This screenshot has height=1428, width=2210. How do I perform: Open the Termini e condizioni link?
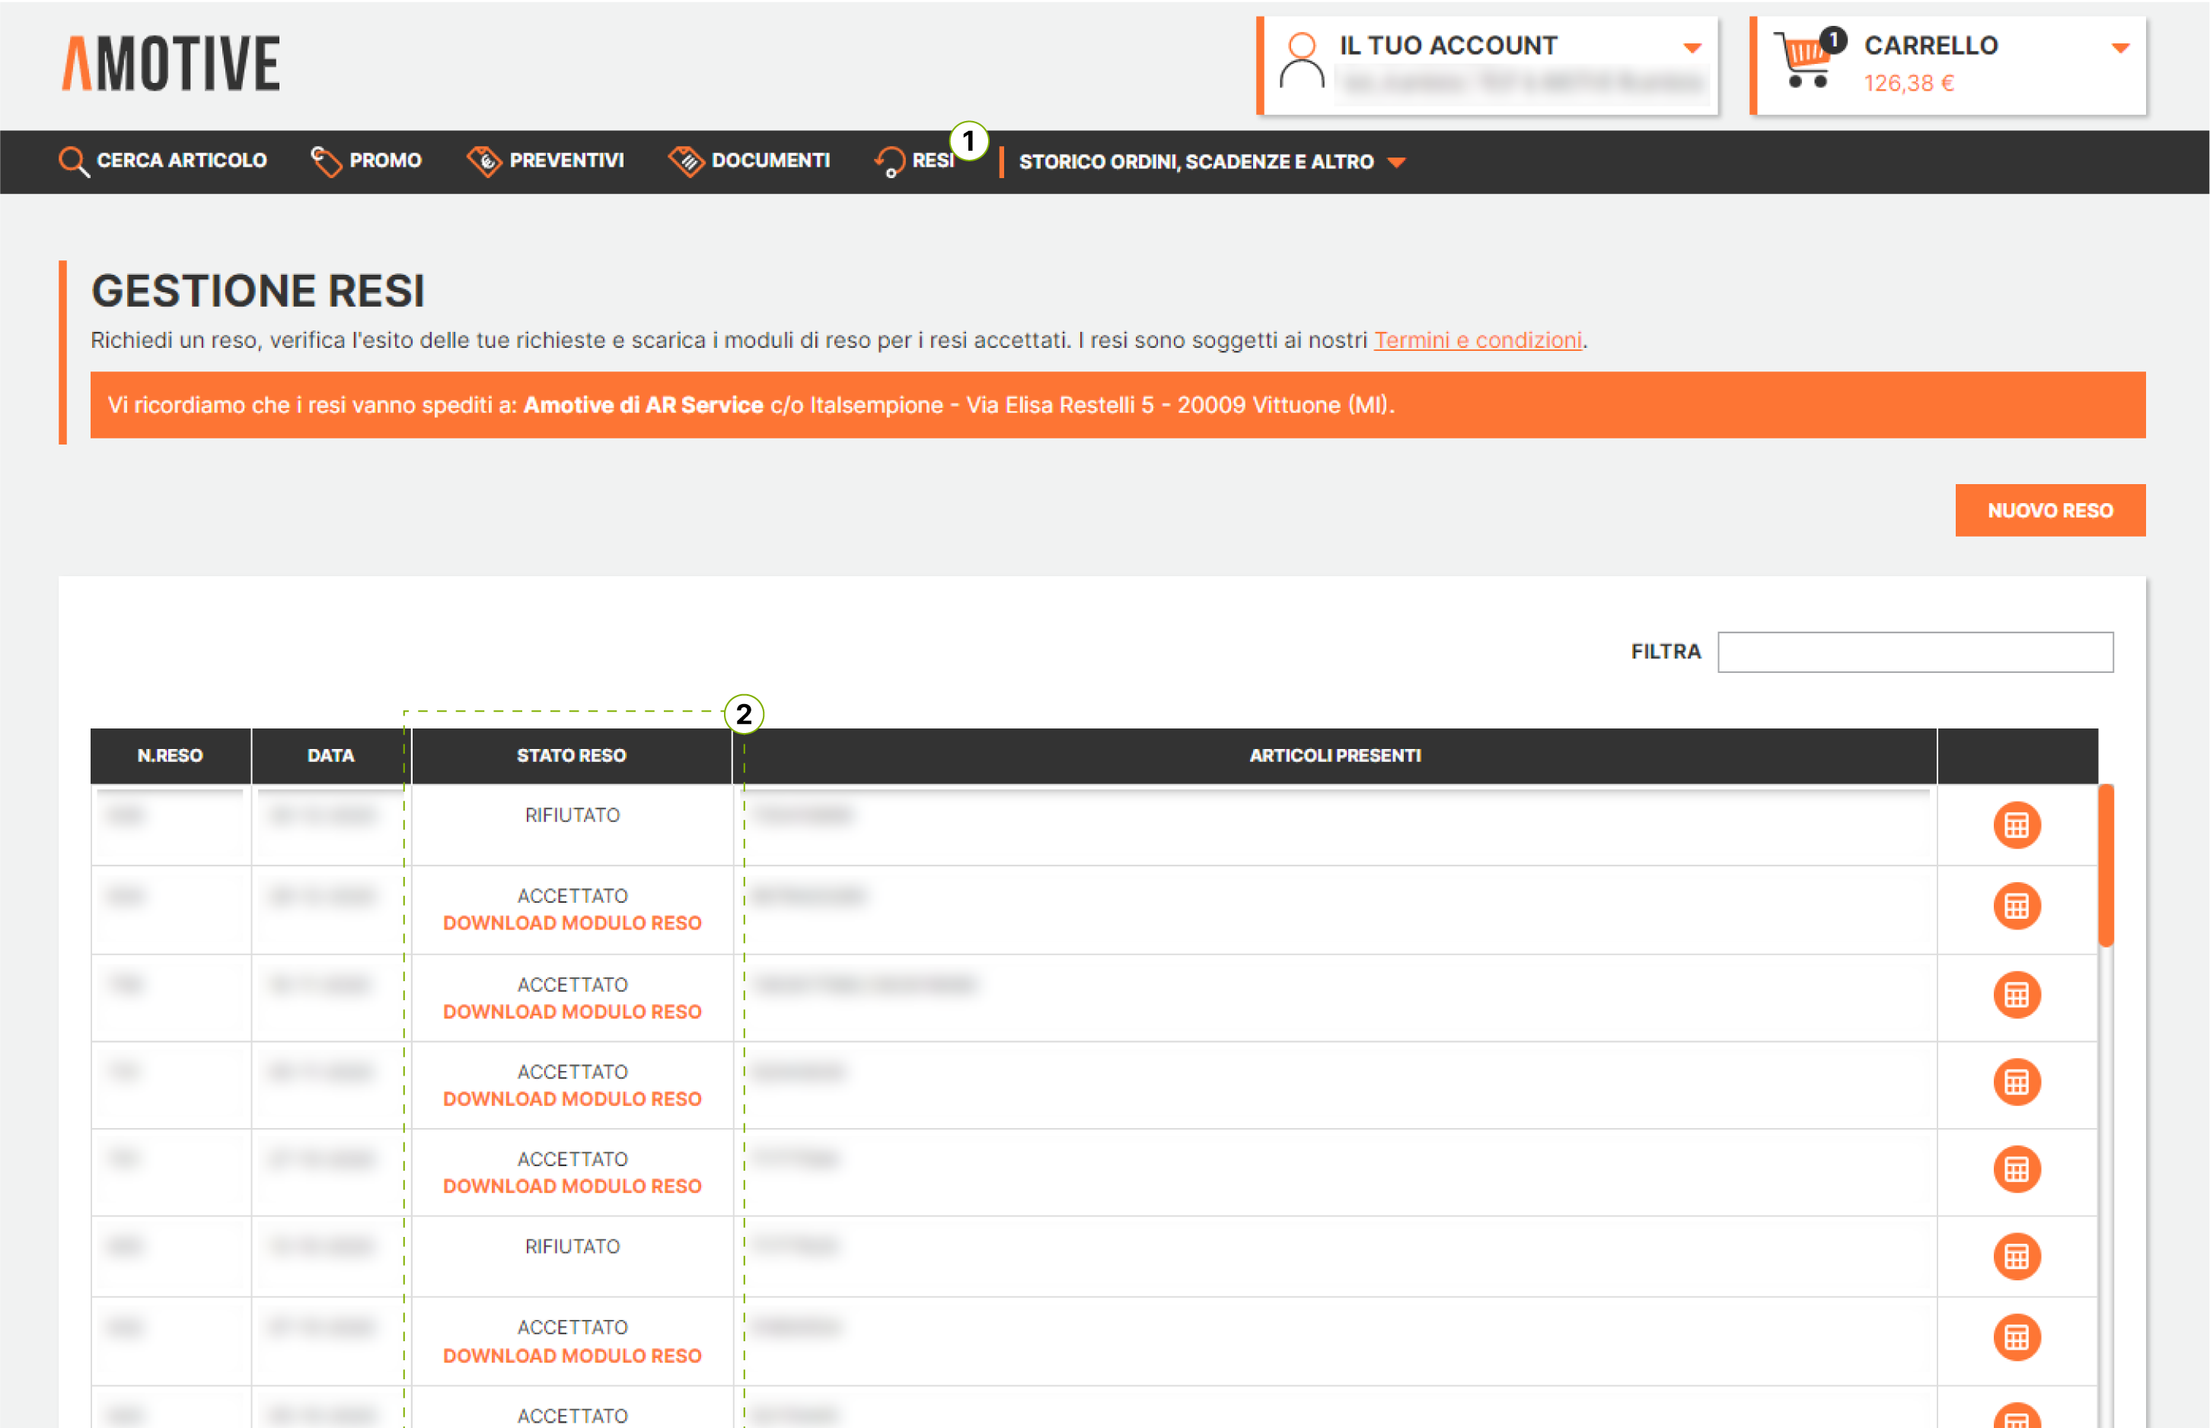point(1478,340)
